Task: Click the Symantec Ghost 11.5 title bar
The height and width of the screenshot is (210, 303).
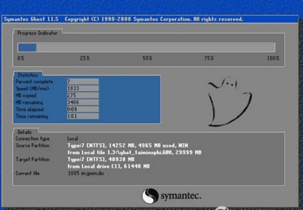Action: [x=150, y=19]
